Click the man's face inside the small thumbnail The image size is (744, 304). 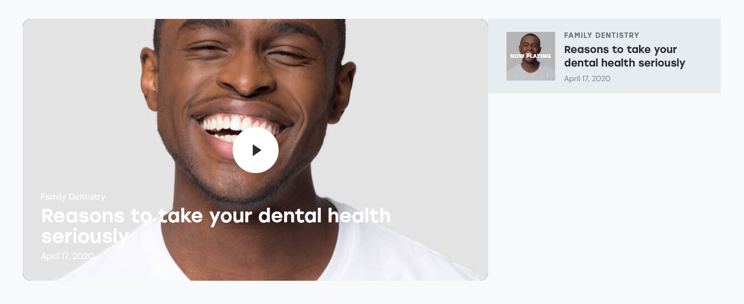[x=531, y=45]
